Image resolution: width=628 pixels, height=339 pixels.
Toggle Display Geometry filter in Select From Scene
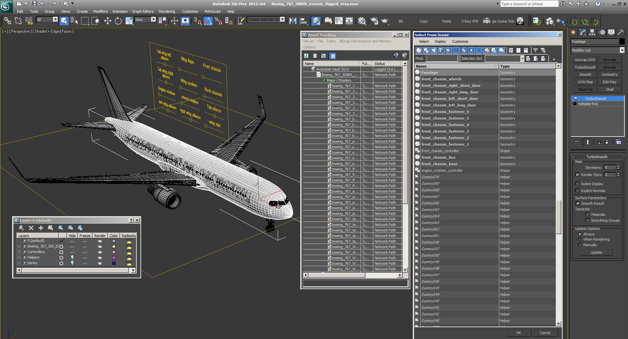(418, 50)
